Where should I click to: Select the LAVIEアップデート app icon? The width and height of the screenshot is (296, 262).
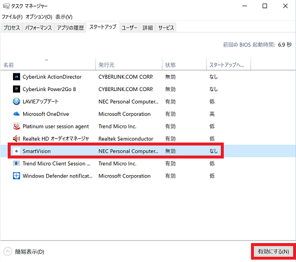point(17,101)
